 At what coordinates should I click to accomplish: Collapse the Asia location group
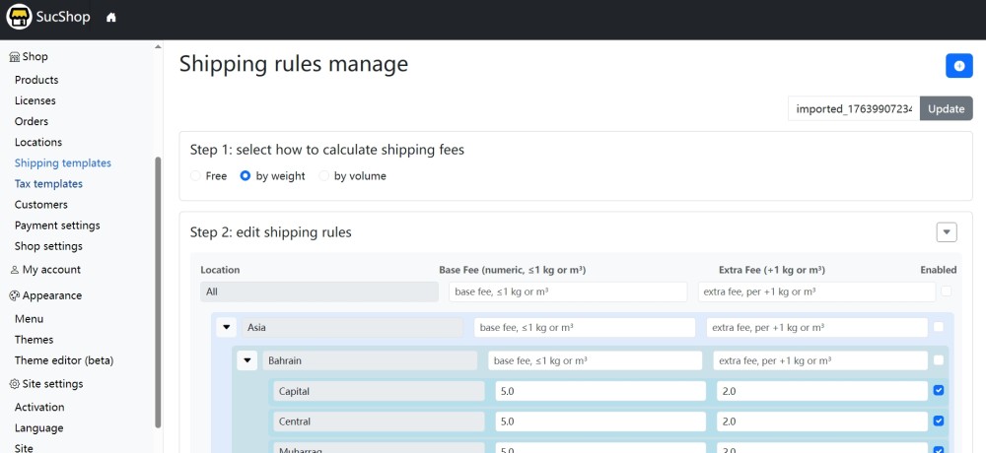[227, 327]
